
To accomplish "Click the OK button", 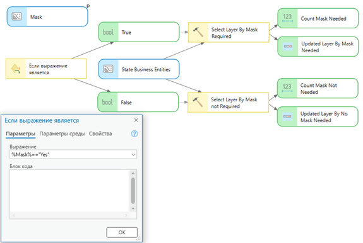I will click(x=122, y=232).
